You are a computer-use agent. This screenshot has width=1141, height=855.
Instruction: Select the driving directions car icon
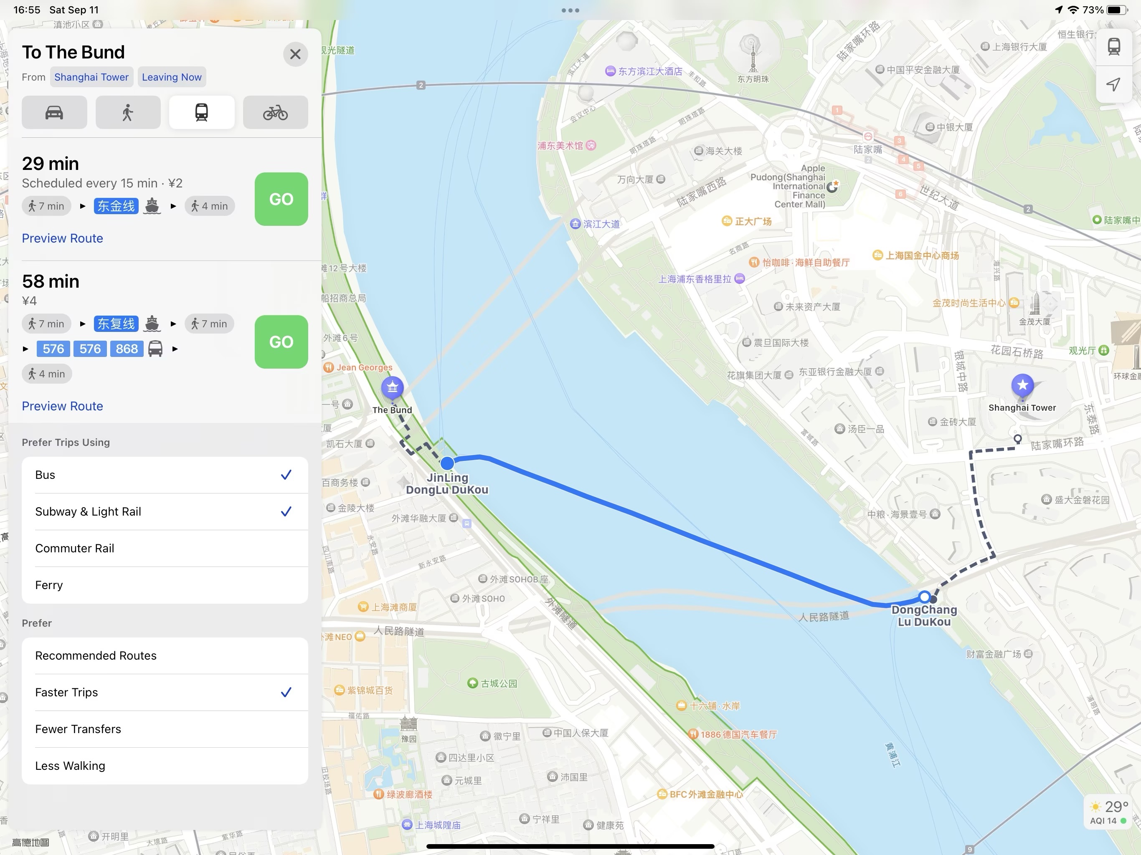[x=54, y=112]
